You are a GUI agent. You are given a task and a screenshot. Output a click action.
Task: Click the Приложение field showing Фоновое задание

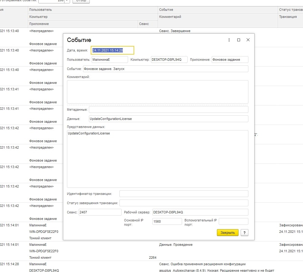(230, 60)
